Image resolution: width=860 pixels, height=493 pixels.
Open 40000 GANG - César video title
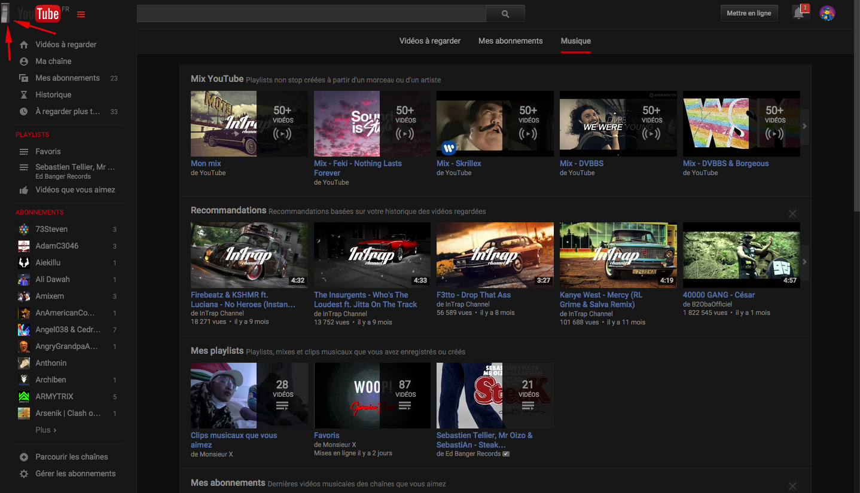(719, 295)
